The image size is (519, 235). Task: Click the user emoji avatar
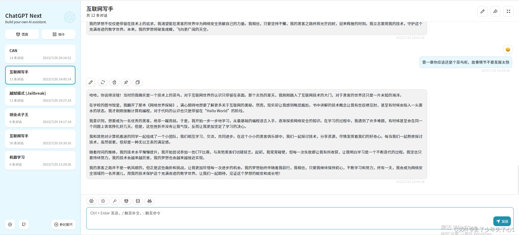point(508,49)
